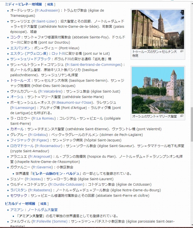Open the ロット川 link
The height and width of the screenshot is (228, 193).
click(58, 54)
